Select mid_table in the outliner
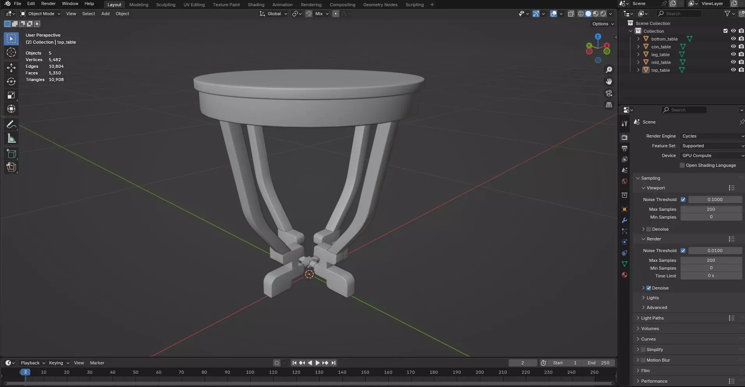 [x=661, y=62]
